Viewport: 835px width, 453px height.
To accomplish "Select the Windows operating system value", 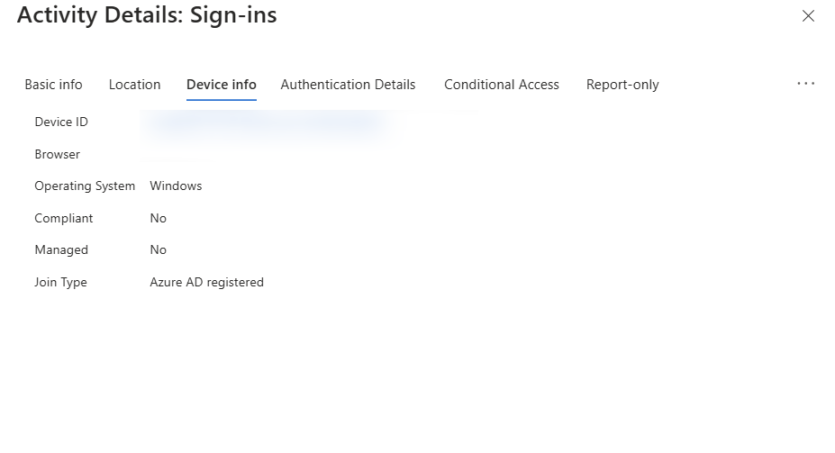I will pyautogui.click(x=176, y=186).
